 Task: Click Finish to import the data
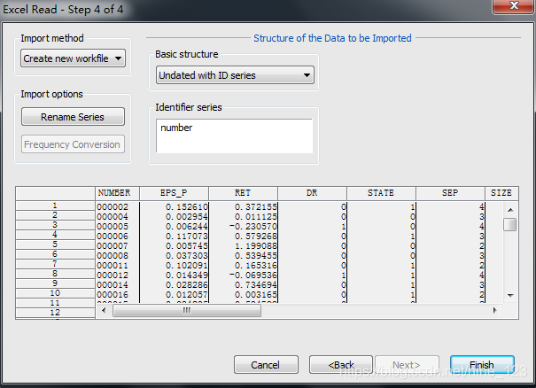pos(482,365)
